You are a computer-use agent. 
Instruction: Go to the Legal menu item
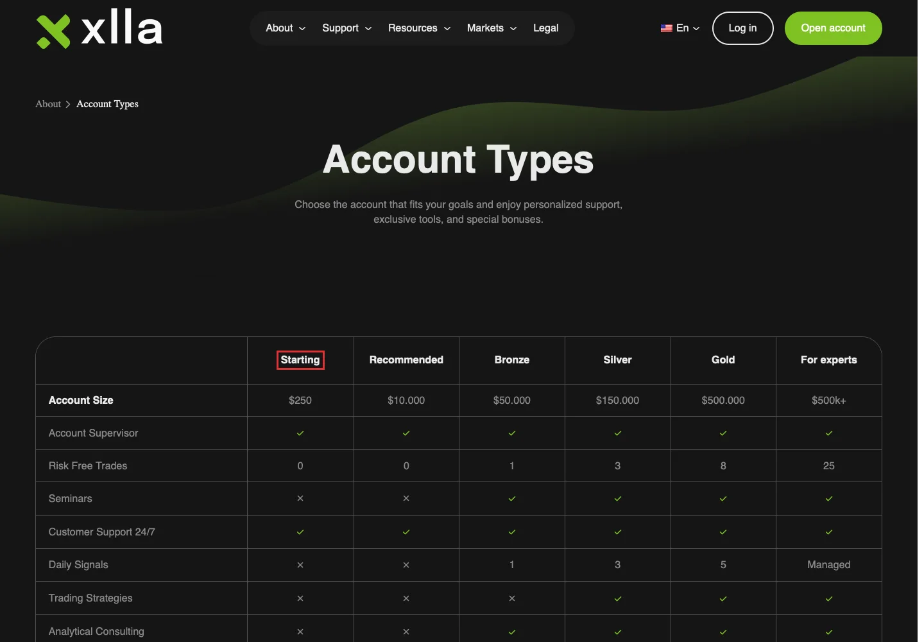tap(546, 28)
